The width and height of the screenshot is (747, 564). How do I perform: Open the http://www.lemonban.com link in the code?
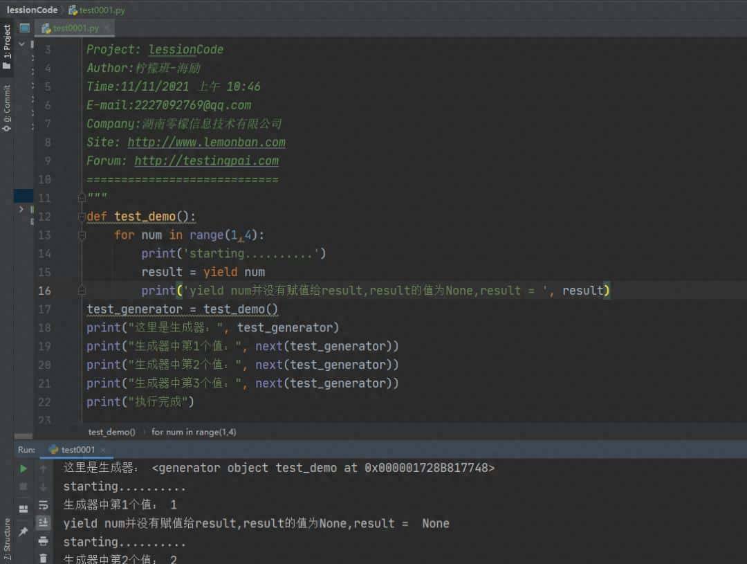coord(206,142)
